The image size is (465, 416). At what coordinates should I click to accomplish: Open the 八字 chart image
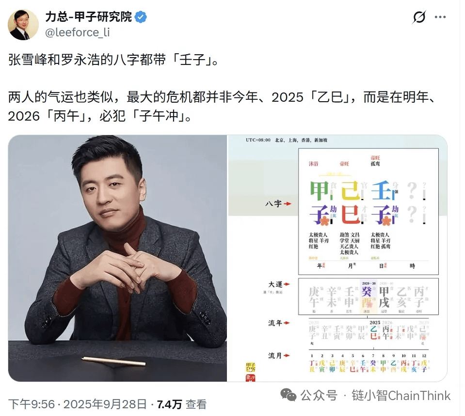[x=337, y=259]
